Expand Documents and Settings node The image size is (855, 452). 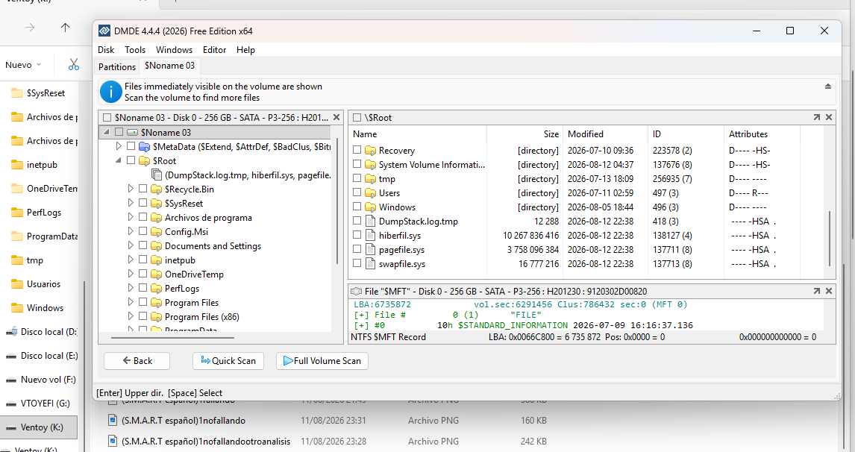[131, 245]
